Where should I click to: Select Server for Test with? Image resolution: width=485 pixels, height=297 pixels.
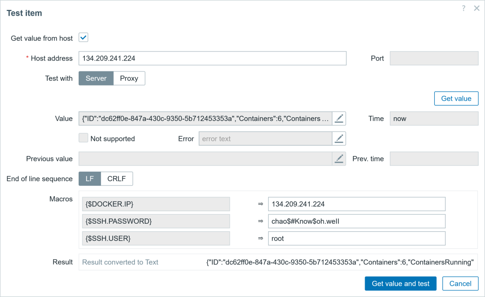(96, 79)
